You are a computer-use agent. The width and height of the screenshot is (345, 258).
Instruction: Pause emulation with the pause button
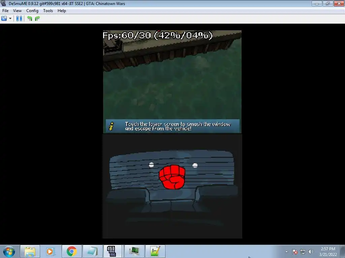click(x=19, y=18)
